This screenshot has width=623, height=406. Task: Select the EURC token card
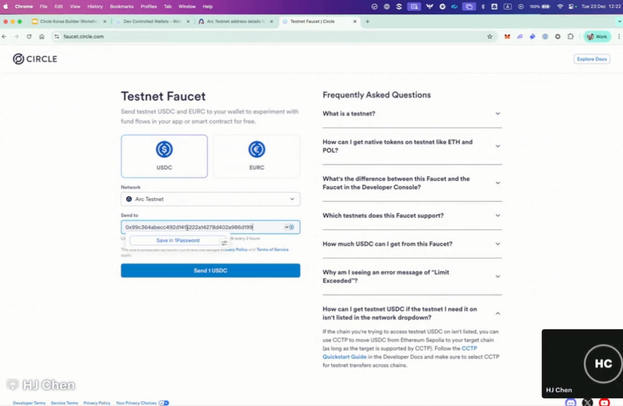coord(256,156)
